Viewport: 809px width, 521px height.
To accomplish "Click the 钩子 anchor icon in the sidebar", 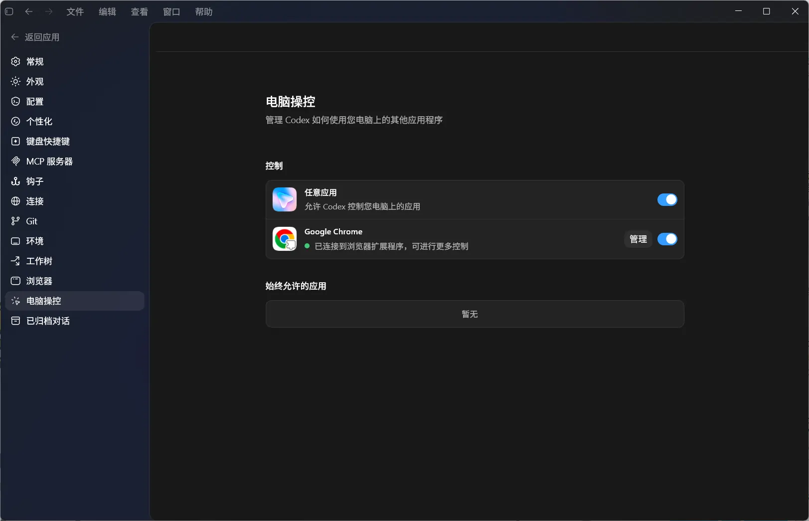I will tap(15, 181).
